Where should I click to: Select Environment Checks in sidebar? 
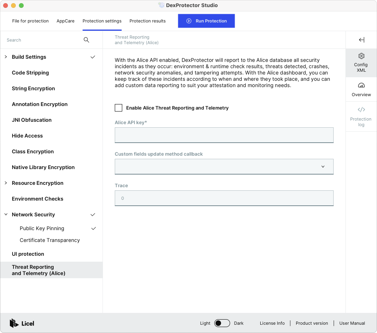coord(37,199)
